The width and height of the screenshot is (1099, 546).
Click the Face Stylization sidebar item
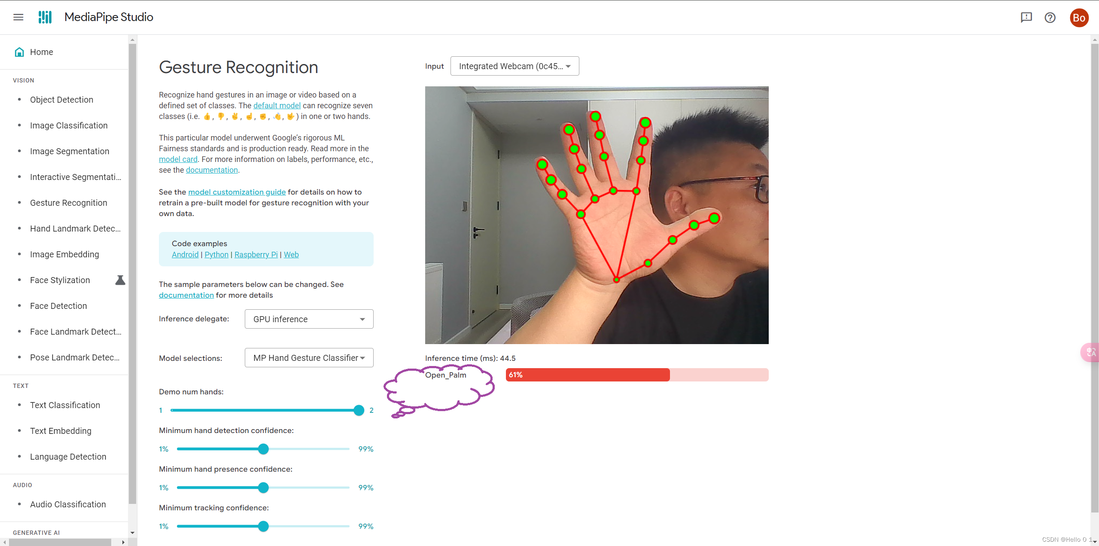pos(60,280)
